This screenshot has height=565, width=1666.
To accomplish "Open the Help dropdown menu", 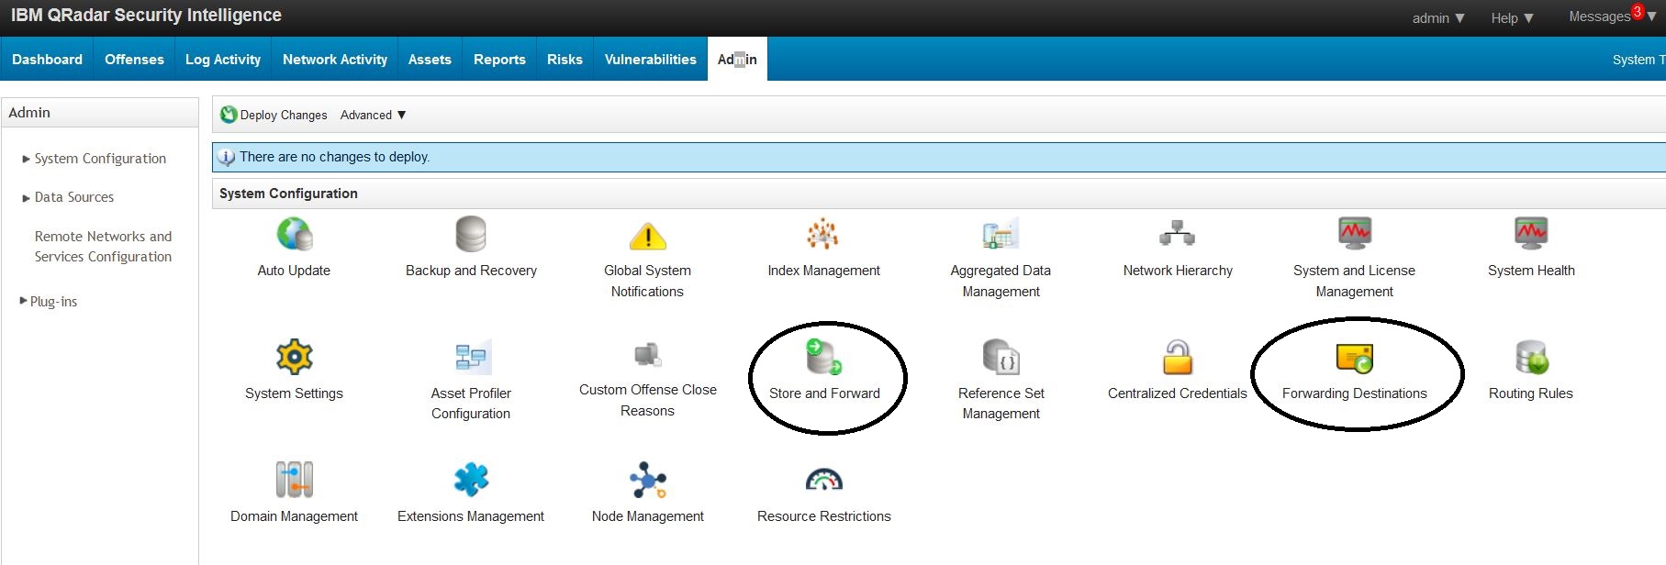I will 1513,18.
